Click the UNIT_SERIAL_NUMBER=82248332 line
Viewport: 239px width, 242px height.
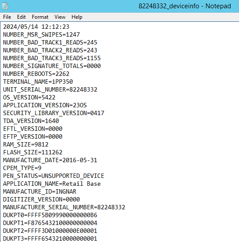tap(50, 89)
